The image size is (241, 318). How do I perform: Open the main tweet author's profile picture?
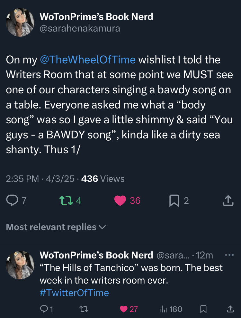click(20, 23)
